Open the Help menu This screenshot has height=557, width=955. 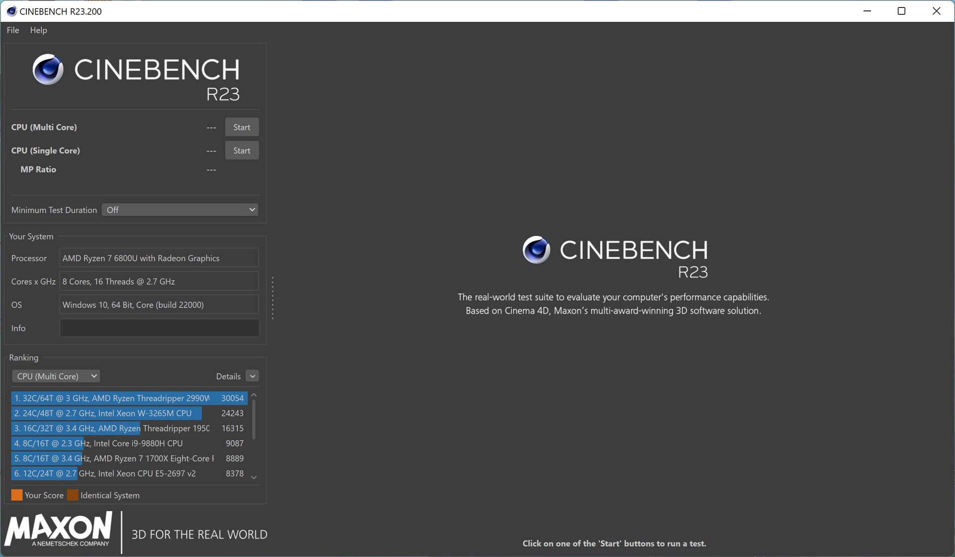pyautogui.click(x=38, y=30)
